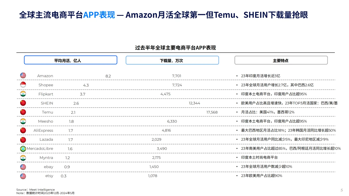Viewport: 349px width, 196px height.
Task: Click the Amazon monthly active value 8.2
Action: tap(108, 76)
